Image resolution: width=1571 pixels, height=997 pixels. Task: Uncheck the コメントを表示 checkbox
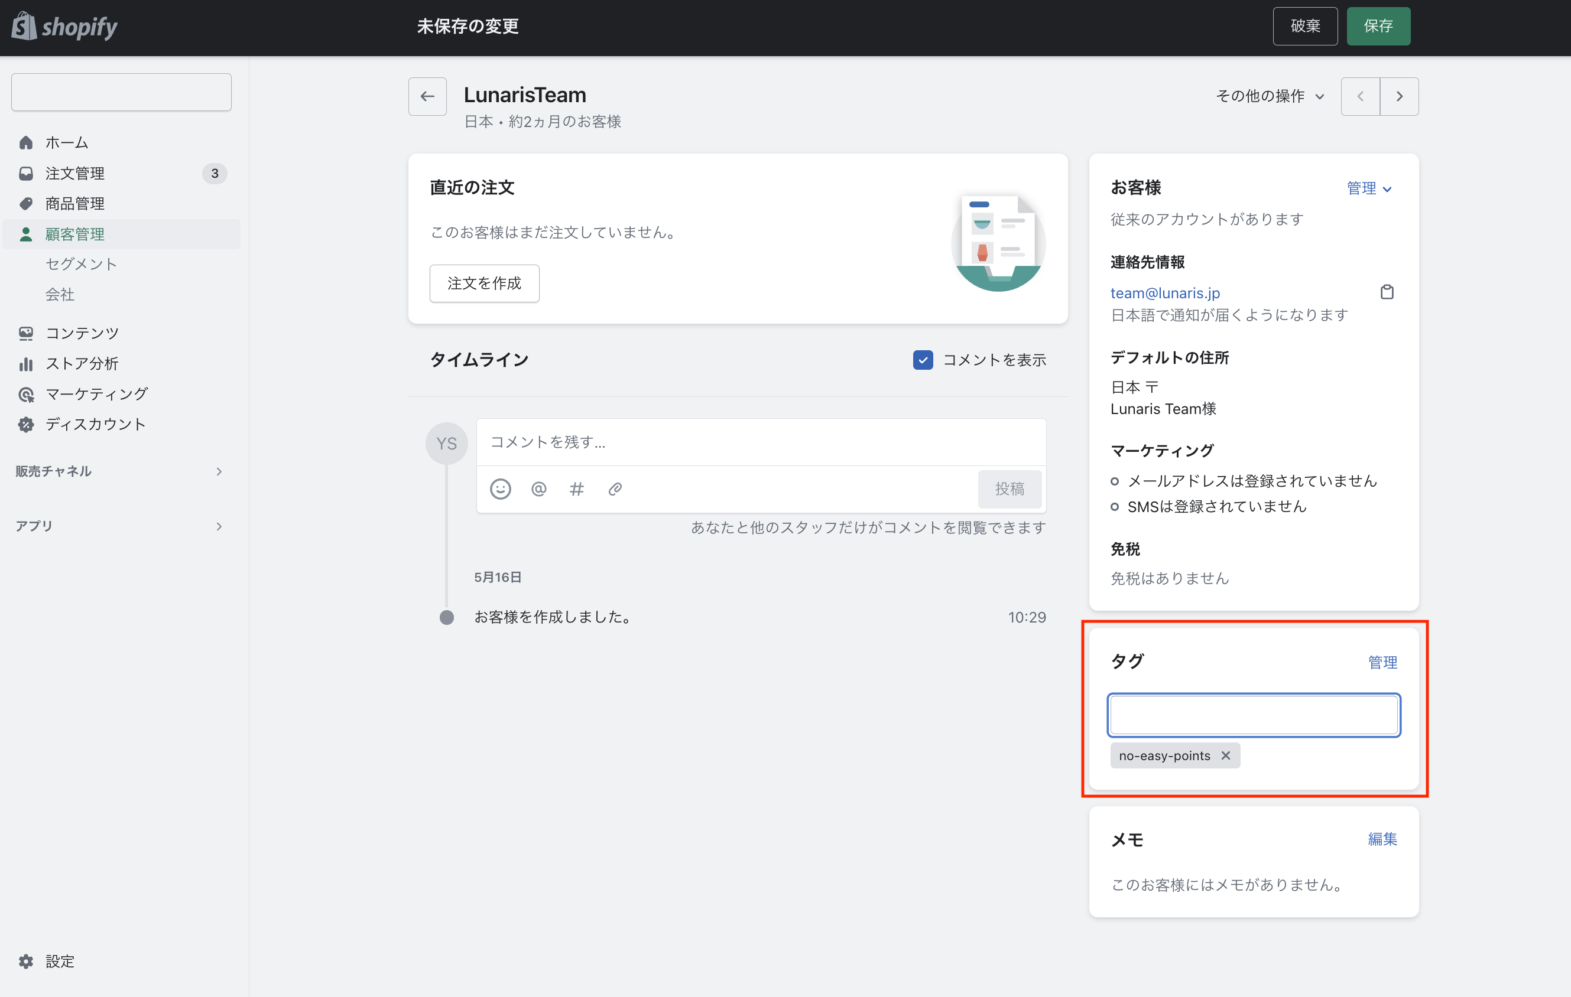[923, 360]
